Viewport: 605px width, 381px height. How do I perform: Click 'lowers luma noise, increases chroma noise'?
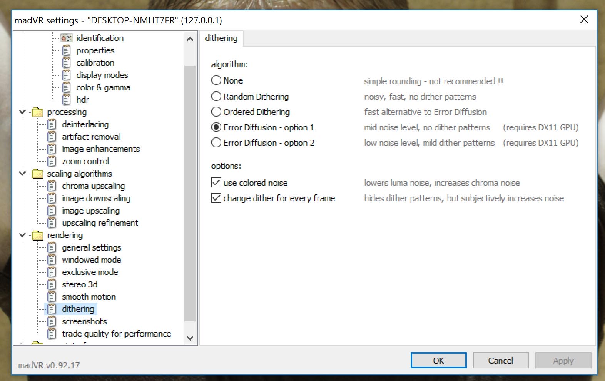[442, 183]
